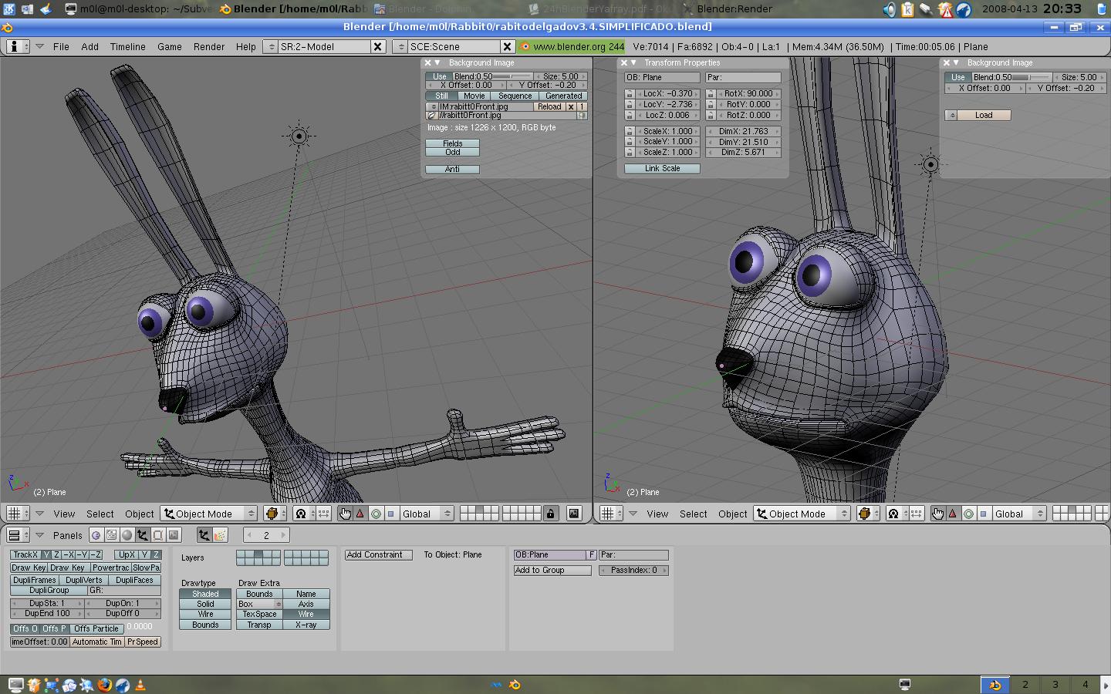Switch to Scene context icon in Panels header
This screenshot has height=694, width=1111.
[x=174, y=535]
